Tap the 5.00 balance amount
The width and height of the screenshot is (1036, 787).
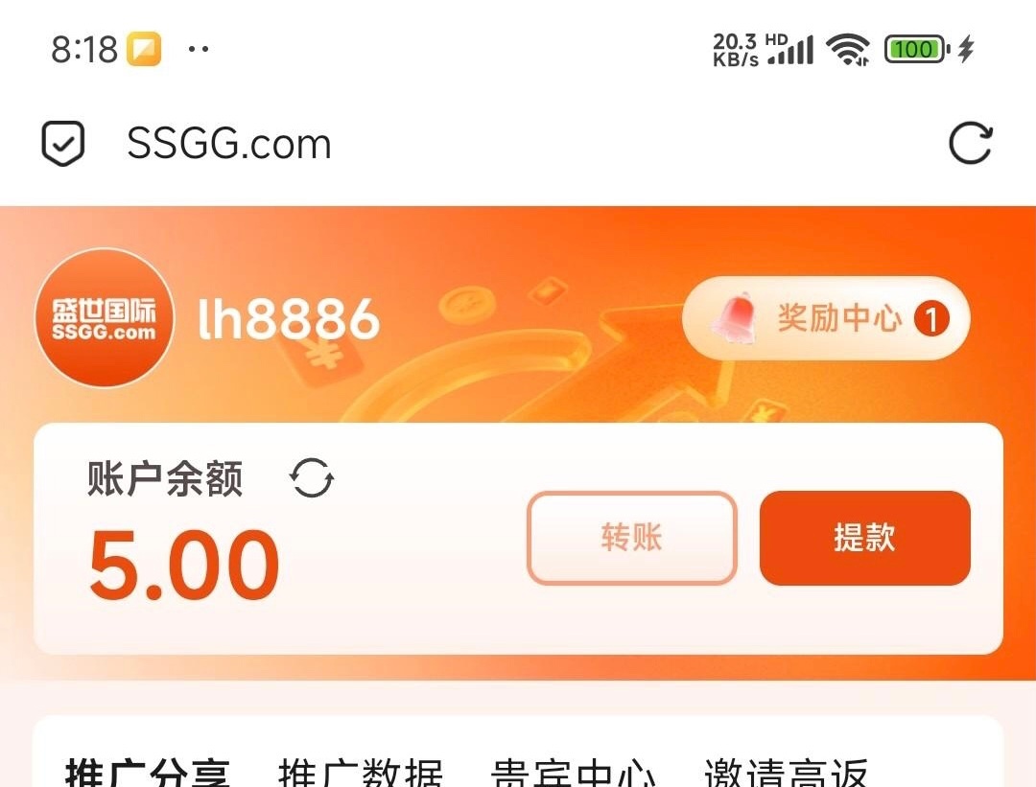[184, 566]
